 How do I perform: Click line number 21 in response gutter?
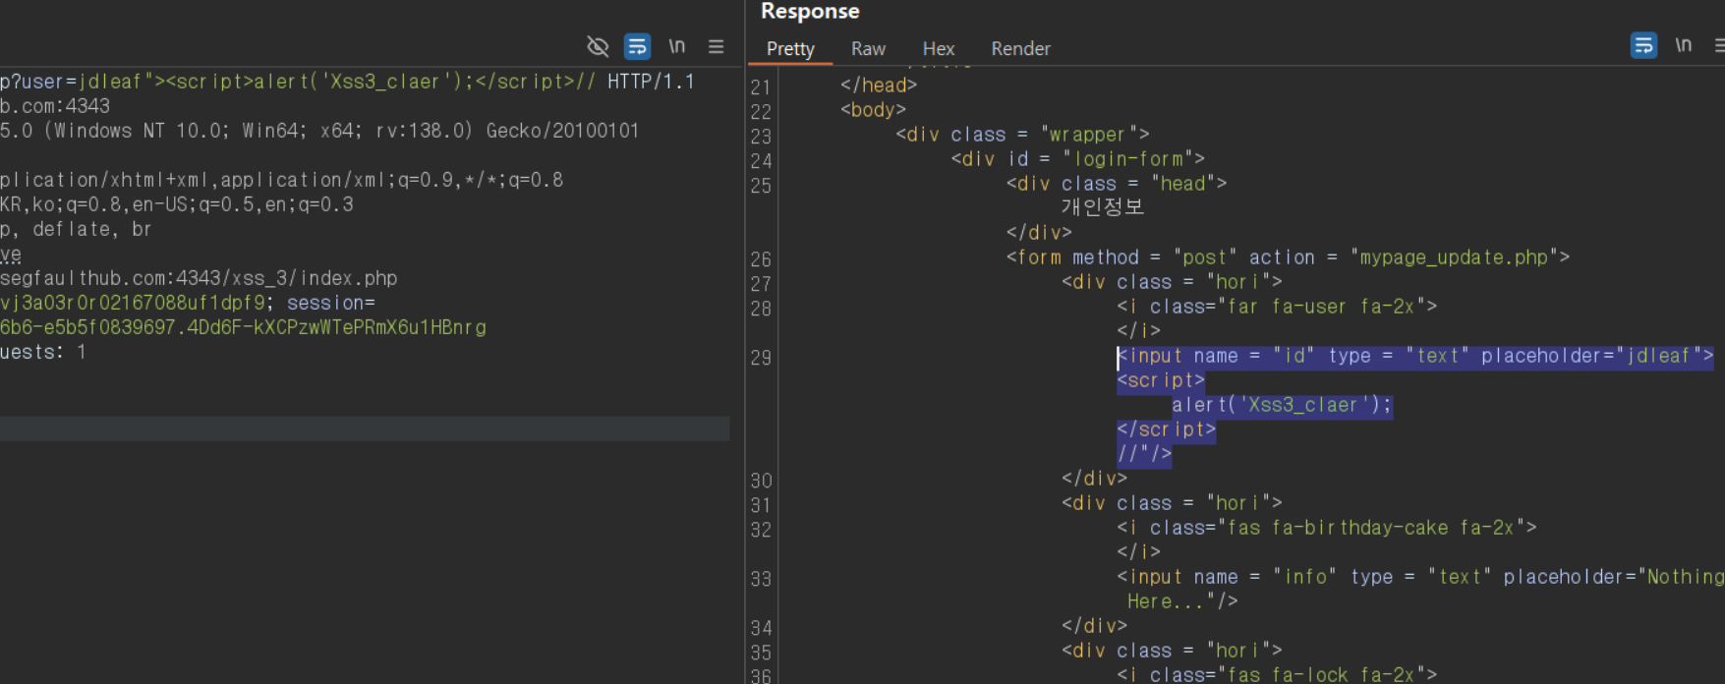761,87
